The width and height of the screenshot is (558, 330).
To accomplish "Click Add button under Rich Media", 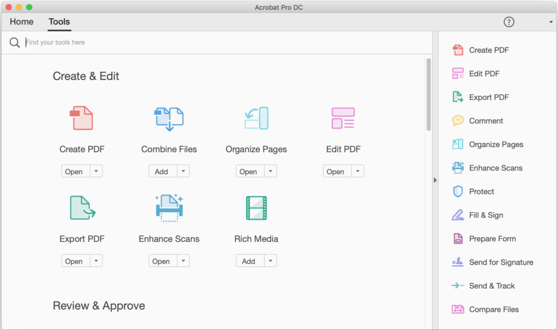I will 250,261.
